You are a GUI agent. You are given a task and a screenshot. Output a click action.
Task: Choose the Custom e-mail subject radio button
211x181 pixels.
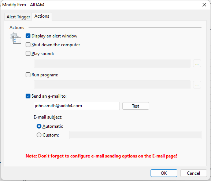[39, 135]
